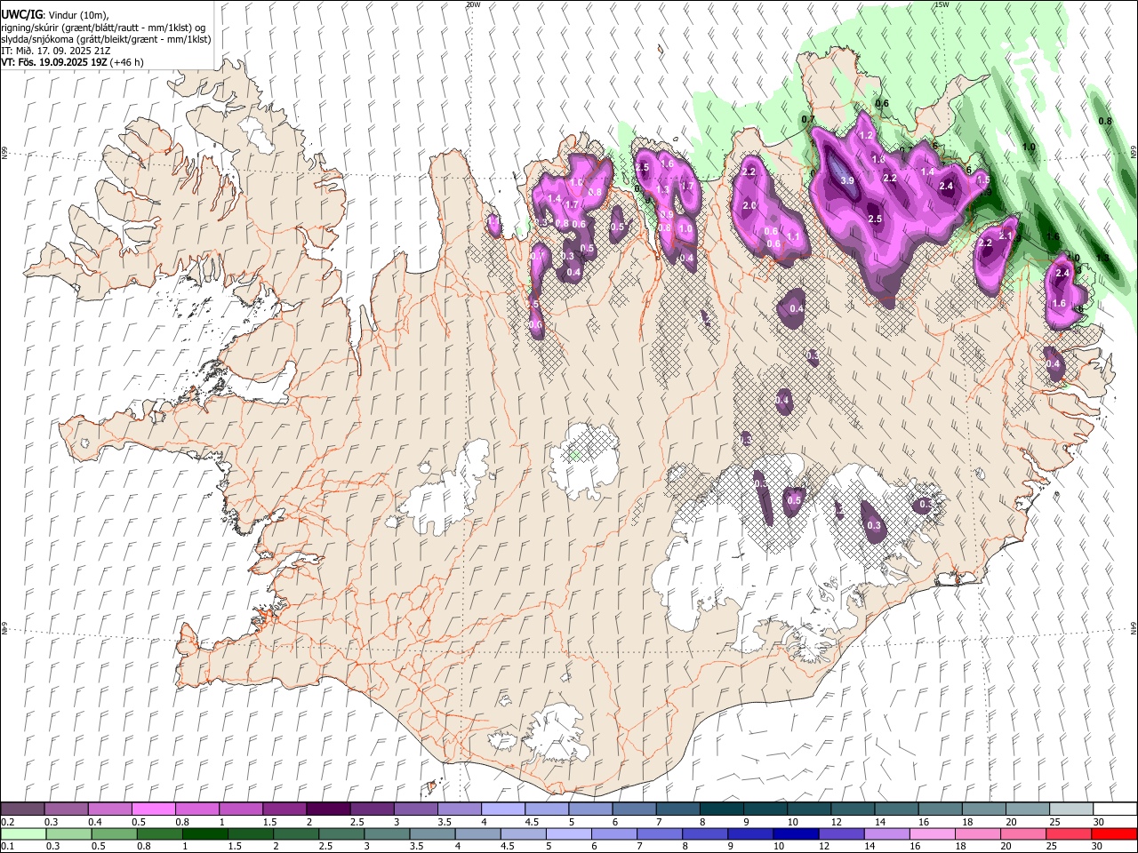Click upper legend dark purple swatch between 2 and 2.5
This screenshot has height=853, width=1138.
(328, 809)
